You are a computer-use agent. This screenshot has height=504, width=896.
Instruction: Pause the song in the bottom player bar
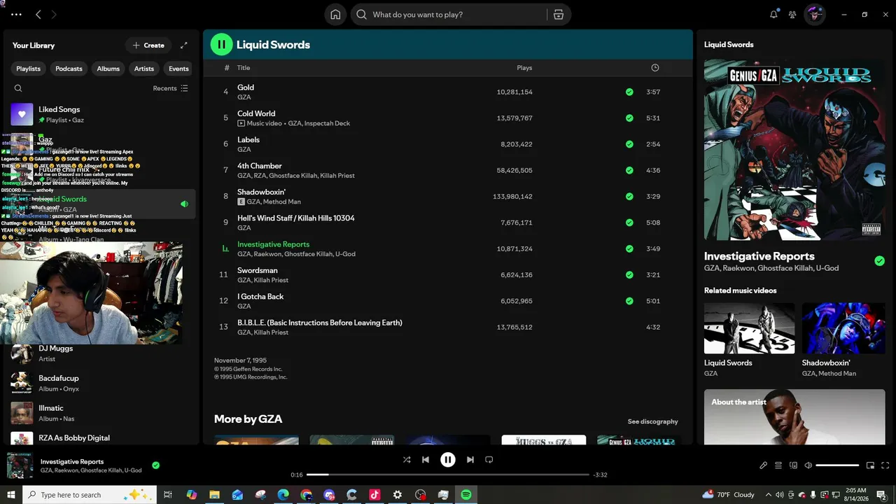coord(448,460)
